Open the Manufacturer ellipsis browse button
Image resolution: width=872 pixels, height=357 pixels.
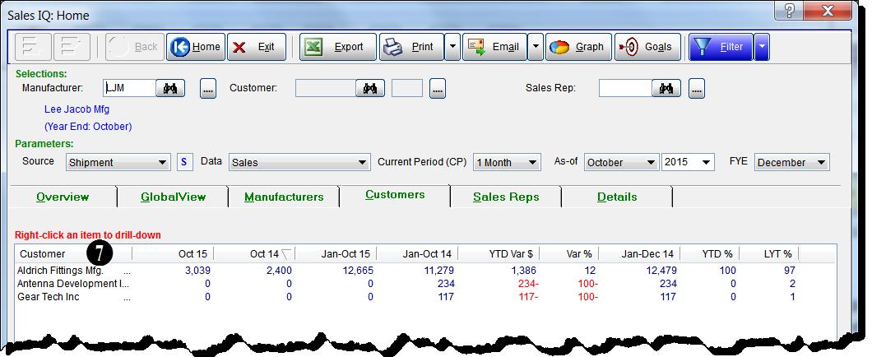[x=208, y=88]
